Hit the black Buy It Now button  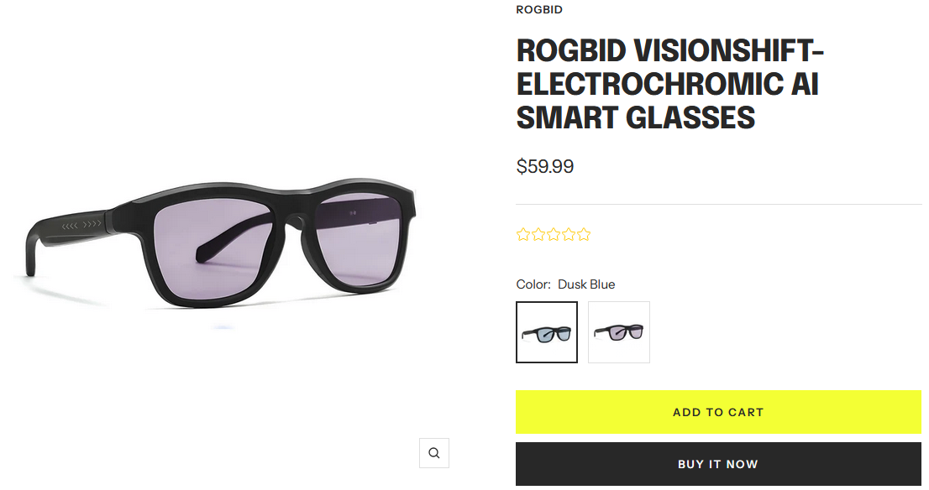click(x=718, y=464)
